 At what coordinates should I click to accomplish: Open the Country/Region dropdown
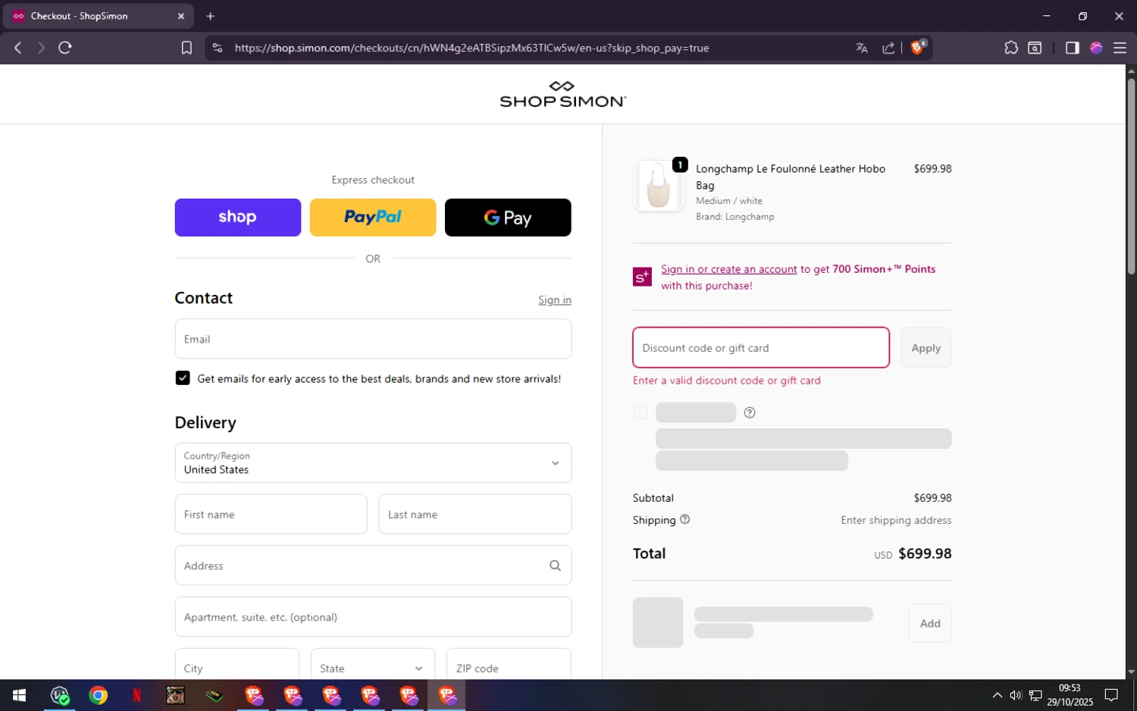(373, 462)
